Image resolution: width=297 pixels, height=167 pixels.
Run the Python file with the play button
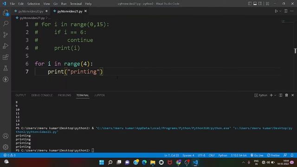click(x=276, y=11)
